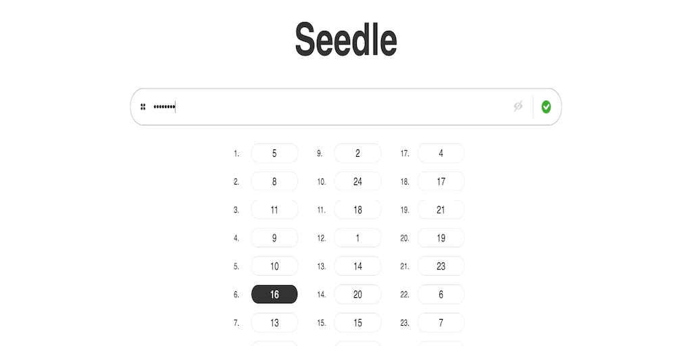This screenshot has height=346, width=692.
Task: Click the green checkmark icon
Action: click(546, 107)
